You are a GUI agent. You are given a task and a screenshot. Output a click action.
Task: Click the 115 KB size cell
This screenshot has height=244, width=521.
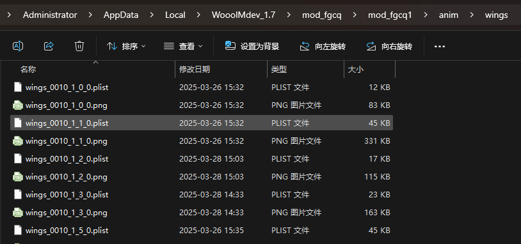(x=377, y=177)
